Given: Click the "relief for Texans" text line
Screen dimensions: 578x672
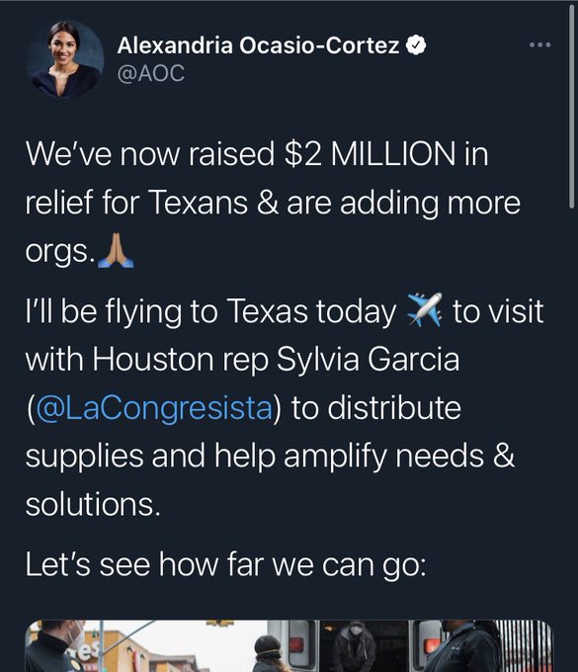Looking at the screenshot, I should click(x=136, y=203).
